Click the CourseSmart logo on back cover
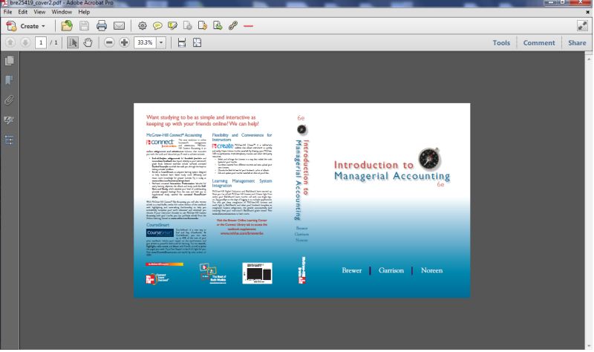This screenshot has height=352, width=594. pyautogui.click(x=160, y=232)
